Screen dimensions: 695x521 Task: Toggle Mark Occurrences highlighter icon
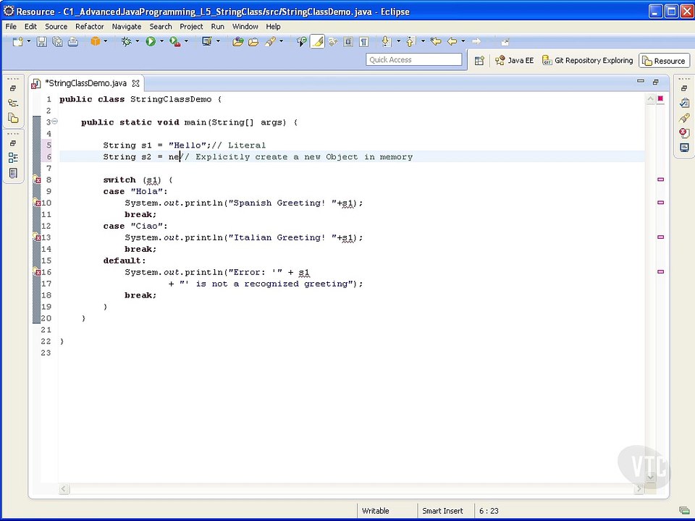[317, 42]
